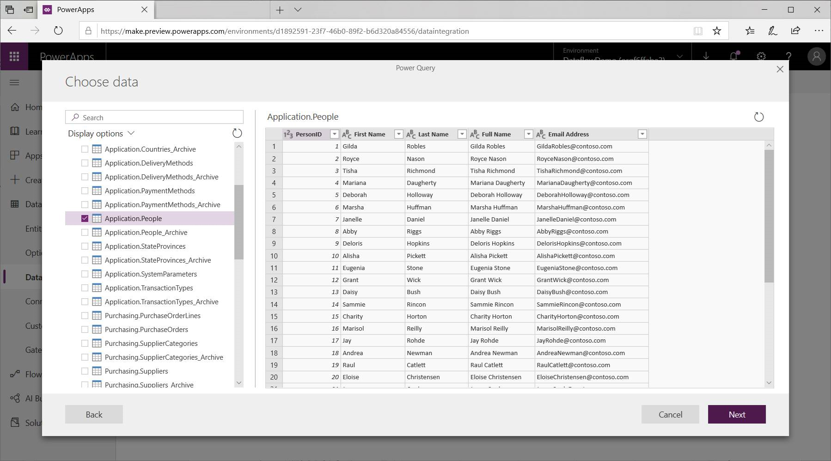Click the share page icon
Screen dimensions: 831x461
tap(795, 31)
